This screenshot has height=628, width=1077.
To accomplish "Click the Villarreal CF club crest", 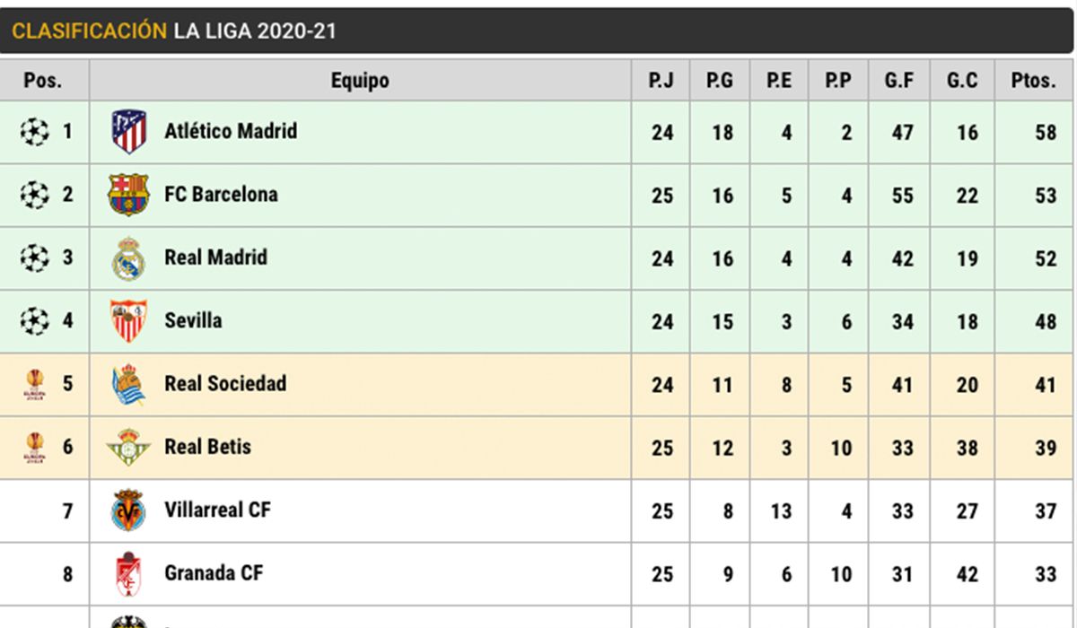I will coord(128,511).
